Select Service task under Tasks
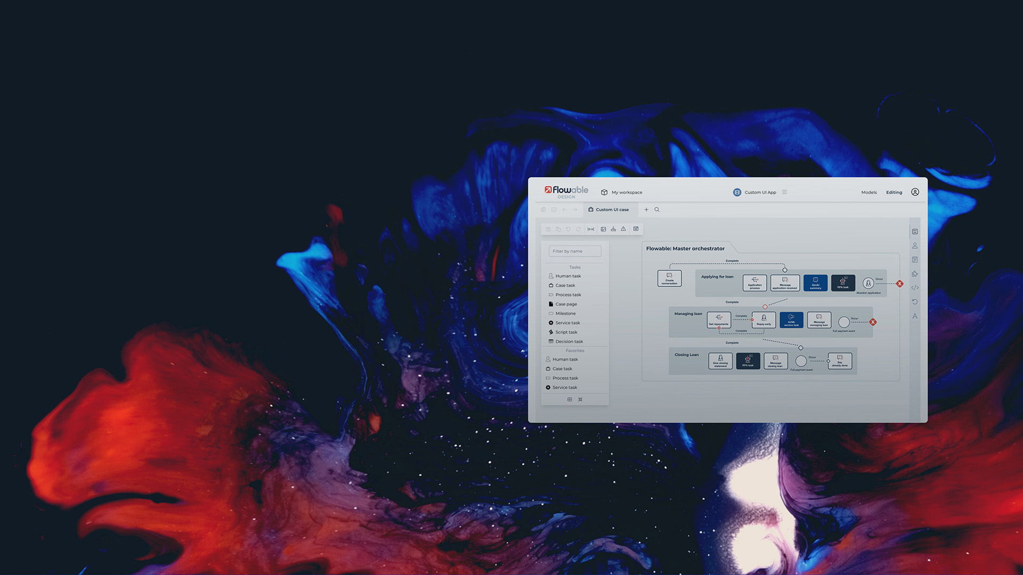Screen dimensions: 1023x575 [x=564, y=323]
